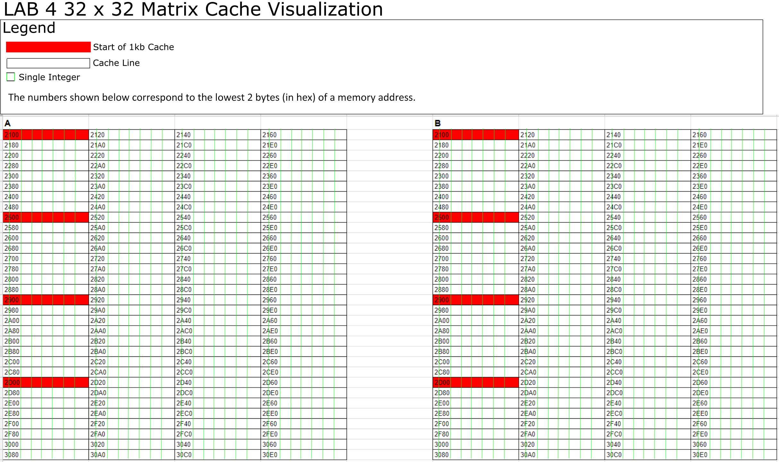Select cell 2120 in matrix A
Image resolution: width=779 pixels, height=462 pixels.
[x=132, y=135]
